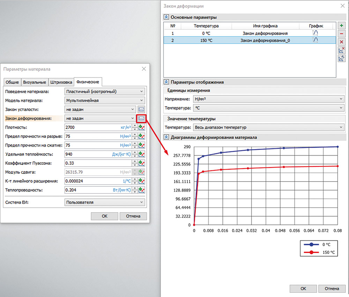Increase Коэффициент Пуассона with the up spinner

134,162
